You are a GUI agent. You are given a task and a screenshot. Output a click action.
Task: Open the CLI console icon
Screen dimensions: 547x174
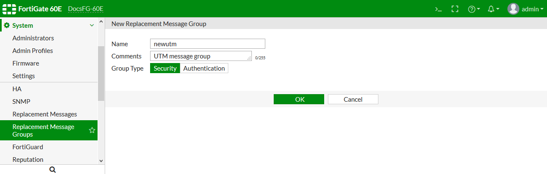pos(438,9)
